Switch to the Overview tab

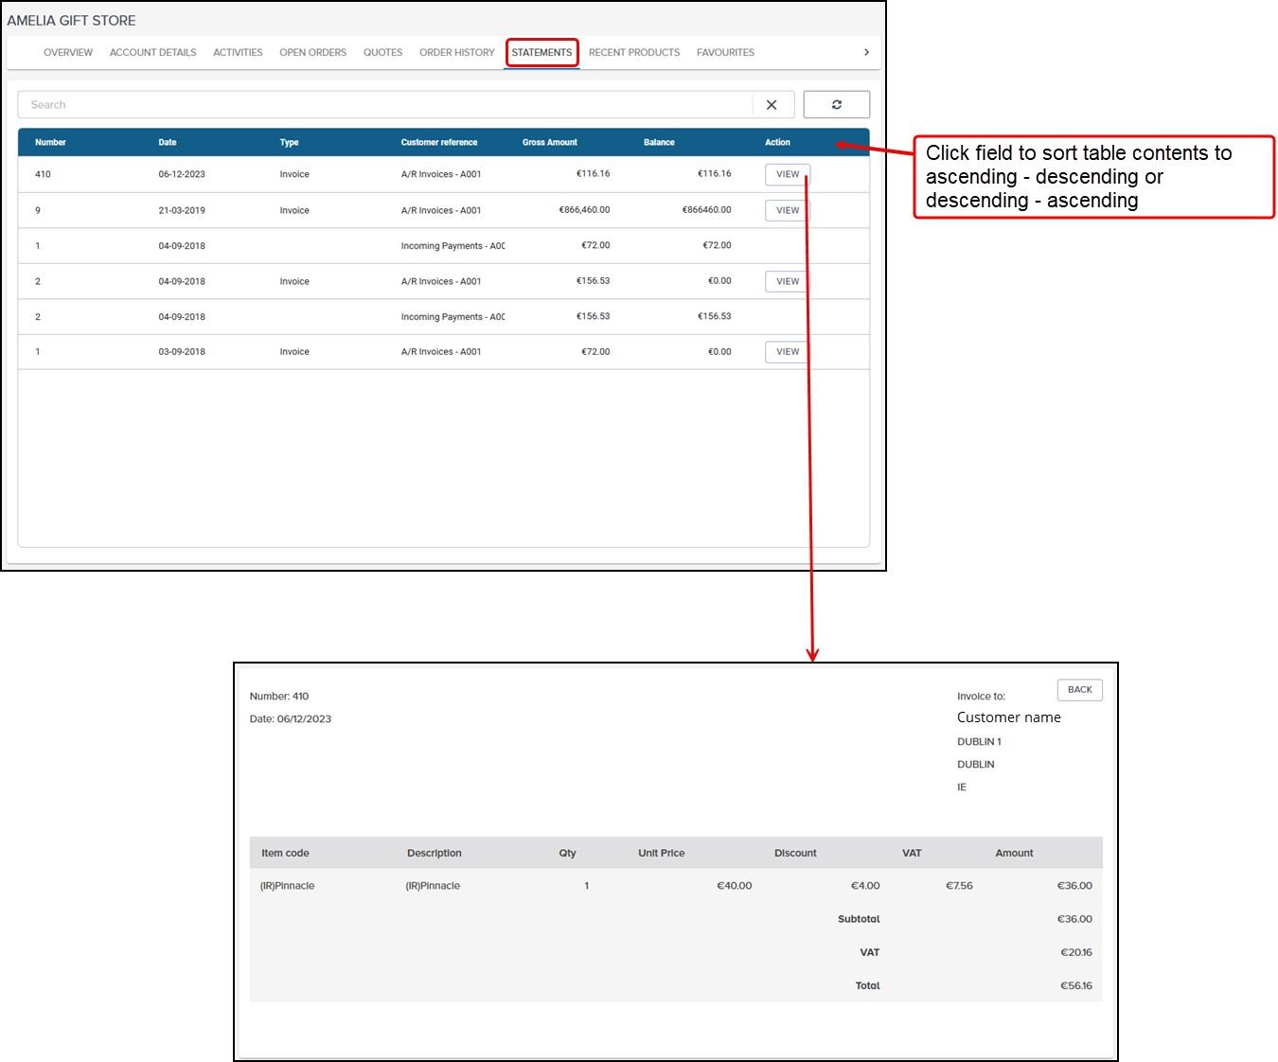click(68, 53)
